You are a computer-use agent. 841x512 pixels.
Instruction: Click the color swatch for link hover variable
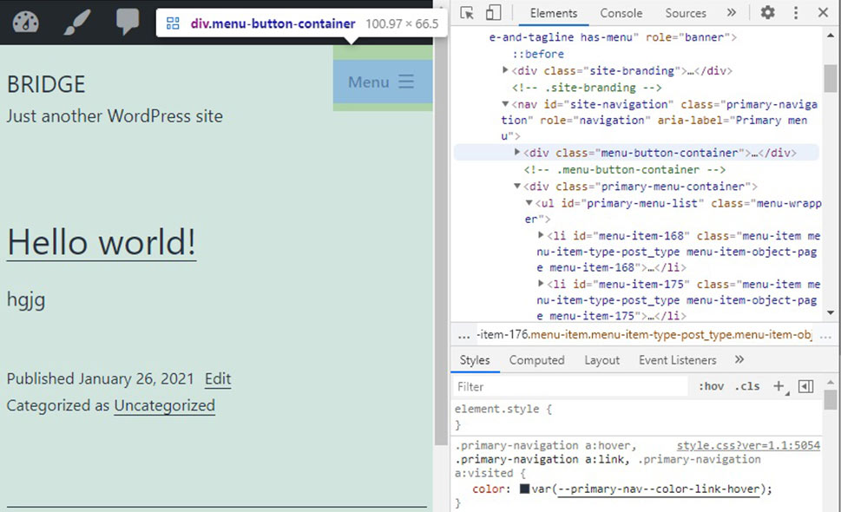point(524,489)
